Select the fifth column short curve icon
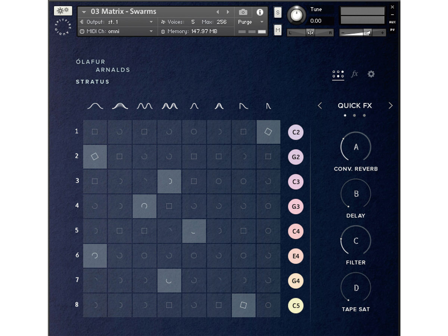 [x=194, y=106]
